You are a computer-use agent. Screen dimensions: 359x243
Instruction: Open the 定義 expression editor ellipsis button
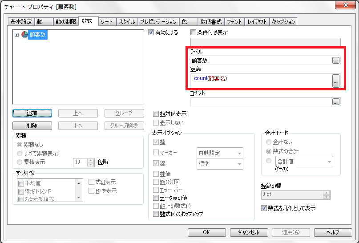pos(336,80)
